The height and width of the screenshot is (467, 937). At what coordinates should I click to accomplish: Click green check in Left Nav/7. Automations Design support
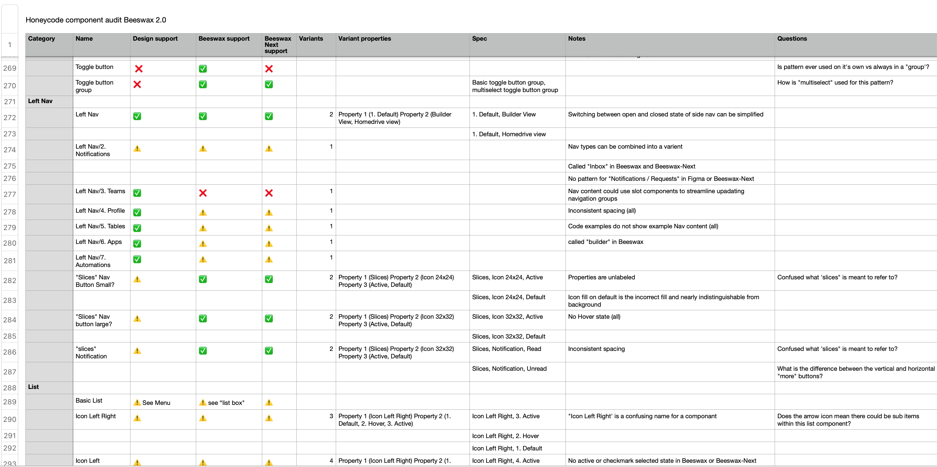pyautogui.click(x=137, y=259)
